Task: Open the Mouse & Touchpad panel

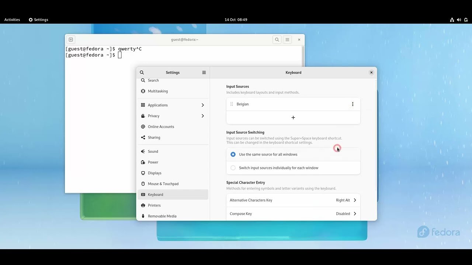Action: click(x=173, y=184)
